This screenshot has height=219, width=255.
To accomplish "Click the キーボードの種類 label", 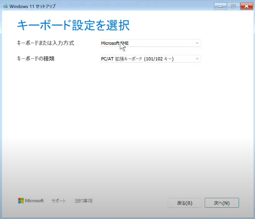I will click(x=35, y=59).
